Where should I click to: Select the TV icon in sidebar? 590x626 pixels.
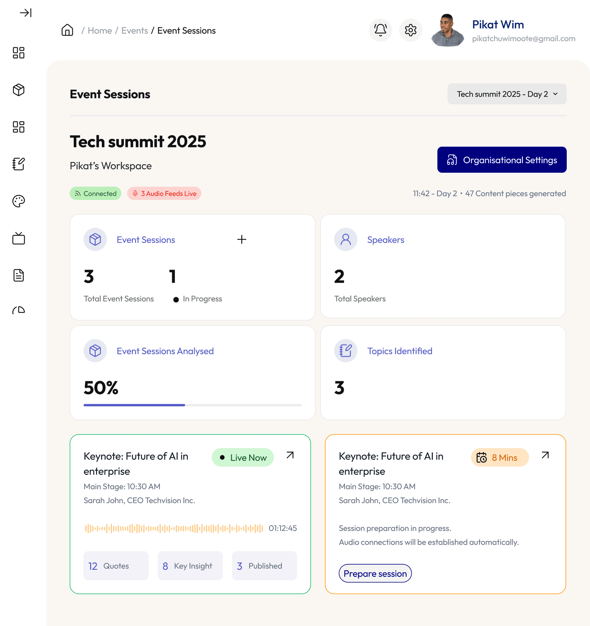[19, 238]
